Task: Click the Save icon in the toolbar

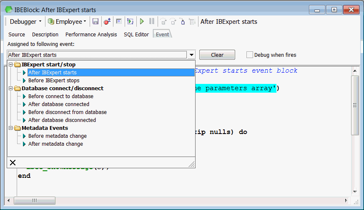Action: 95,22
